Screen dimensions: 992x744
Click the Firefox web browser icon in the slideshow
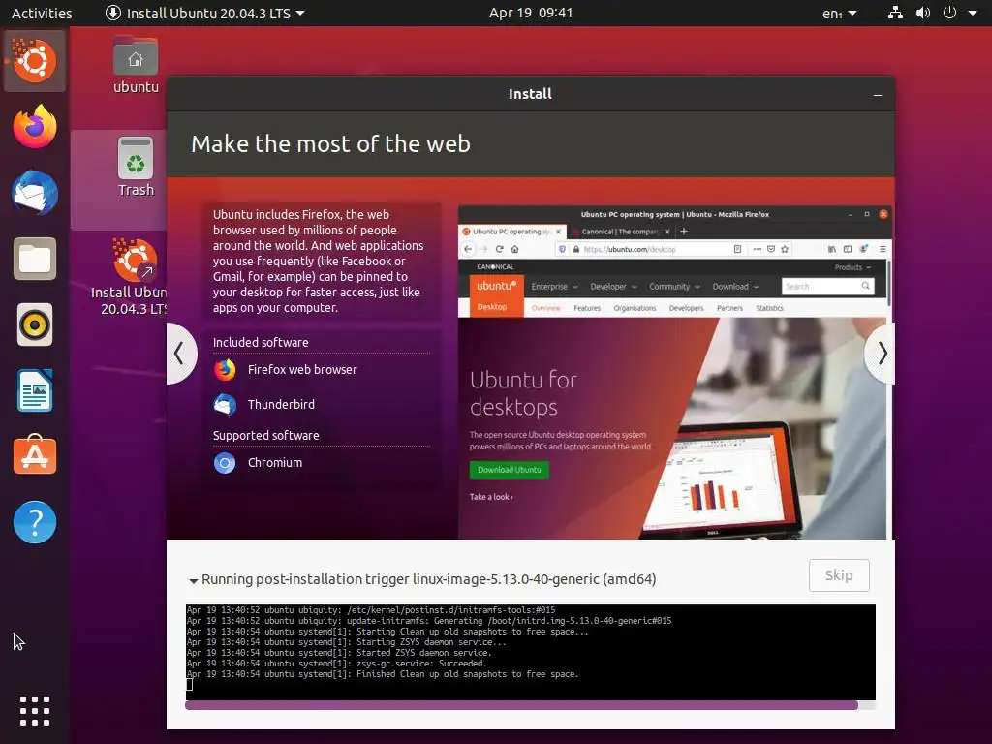pos(225,369)
